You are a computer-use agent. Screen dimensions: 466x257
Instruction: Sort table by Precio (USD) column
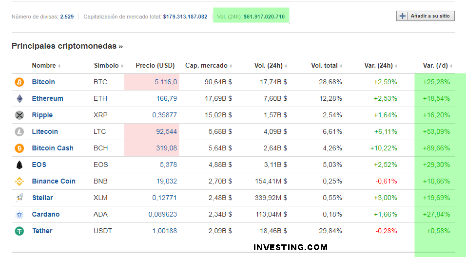155,66
